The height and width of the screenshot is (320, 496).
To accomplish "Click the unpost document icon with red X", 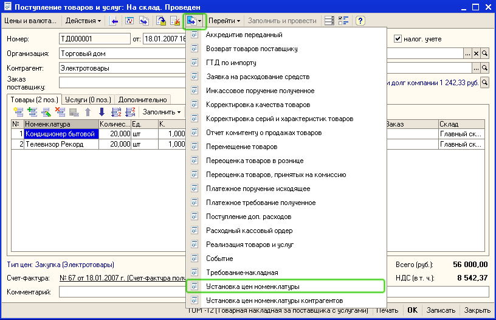I will tap(175, 21).
